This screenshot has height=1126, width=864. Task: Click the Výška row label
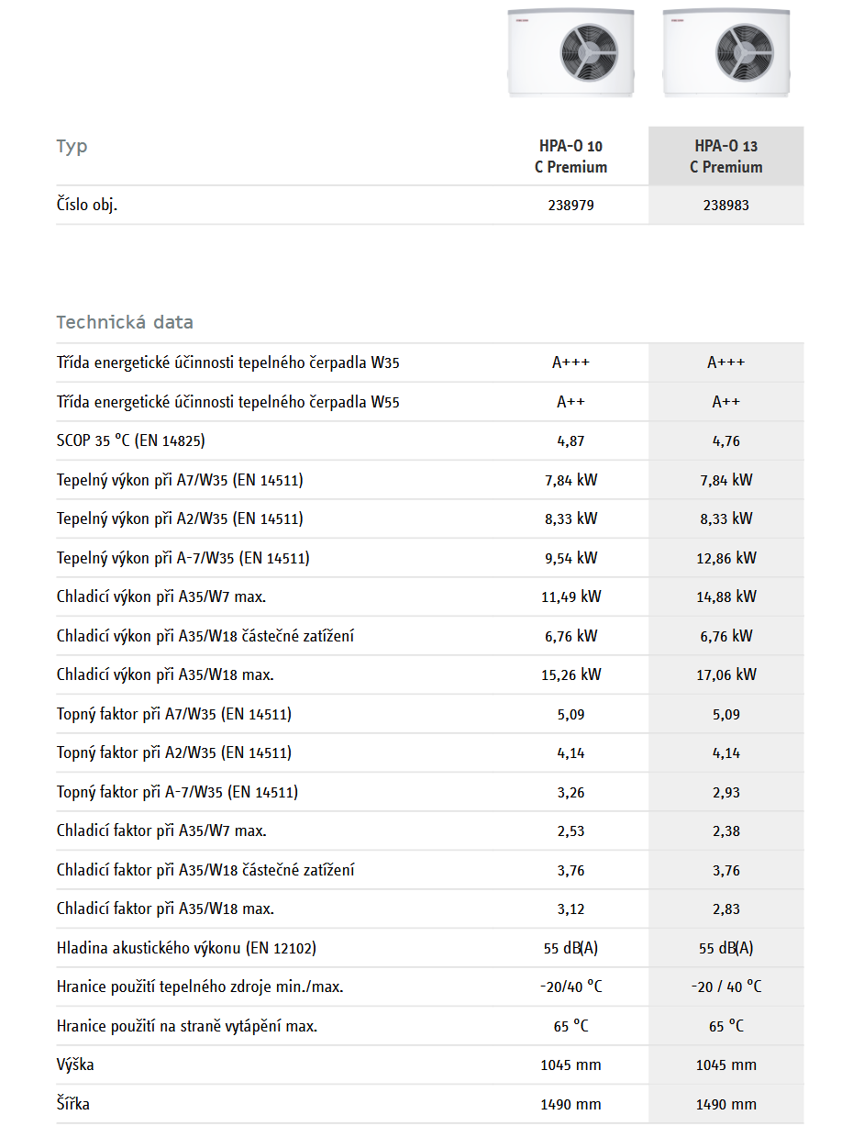pos(75,1065)
